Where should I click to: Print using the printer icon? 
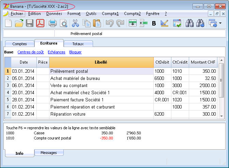click(x=52, y=23)
